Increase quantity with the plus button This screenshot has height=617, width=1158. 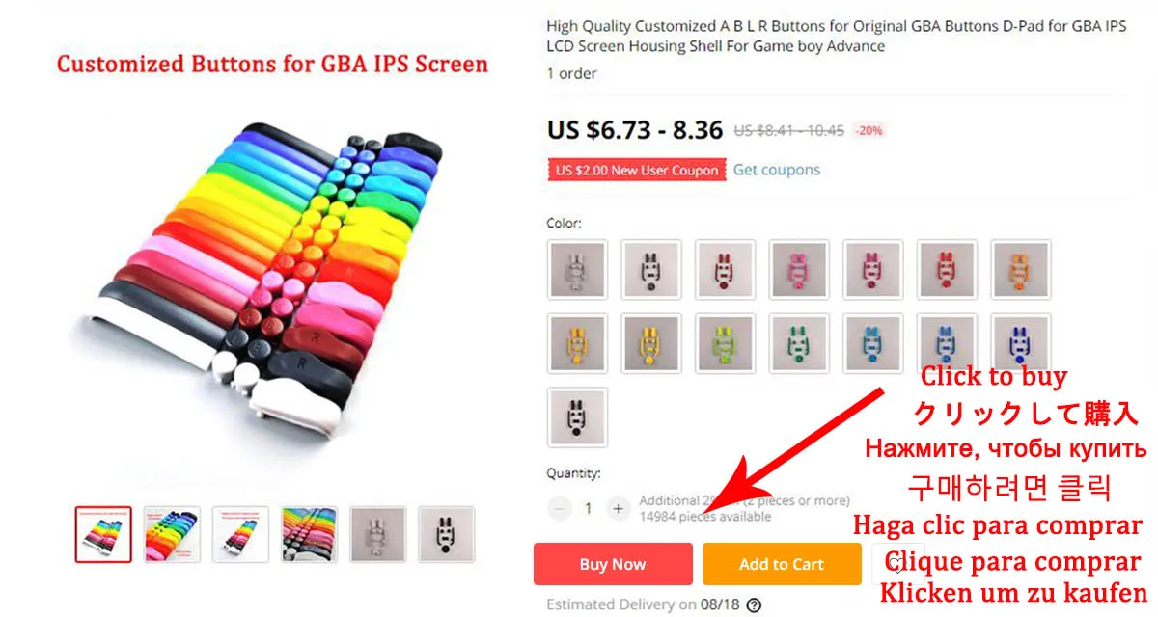pos(619,508)
